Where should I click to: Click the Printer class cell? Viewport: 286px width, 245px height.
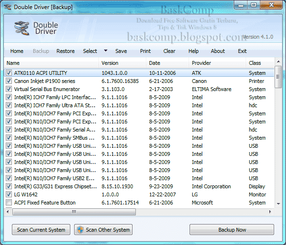(257, 81)
